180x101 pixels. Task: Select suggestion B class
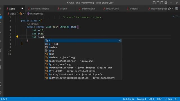click(x=83, y=40)
